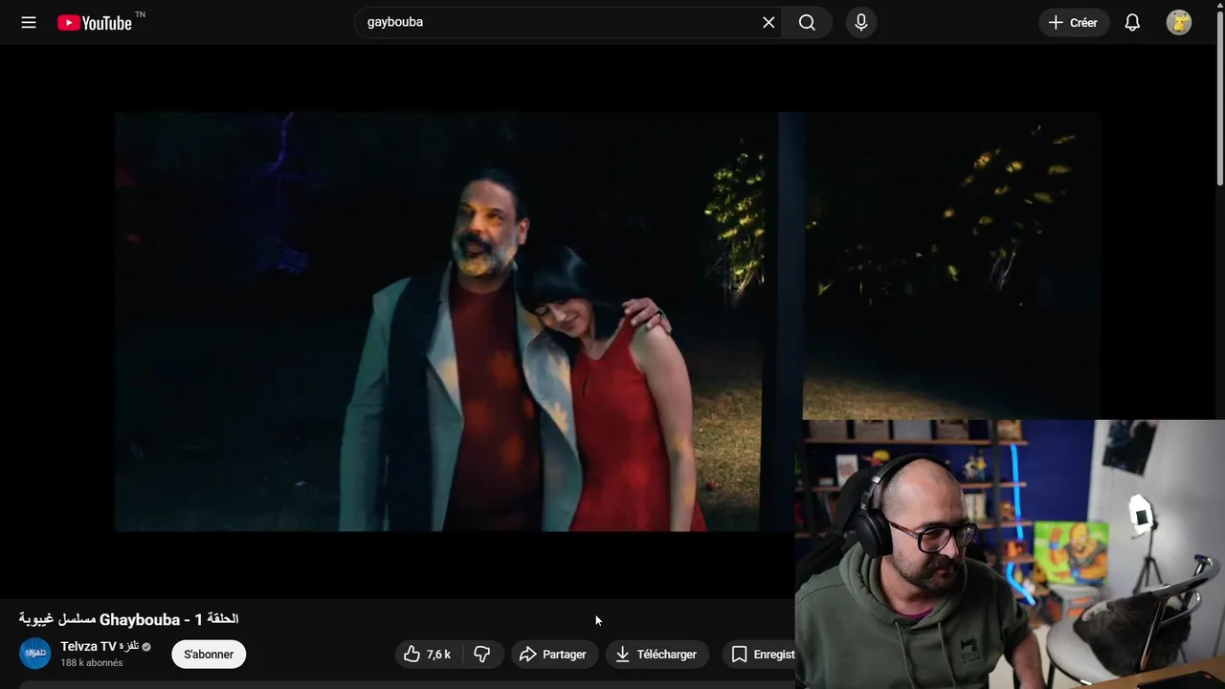Open the hamburger guide menu
Viewport: 1225px width, 689px height.
29,22
